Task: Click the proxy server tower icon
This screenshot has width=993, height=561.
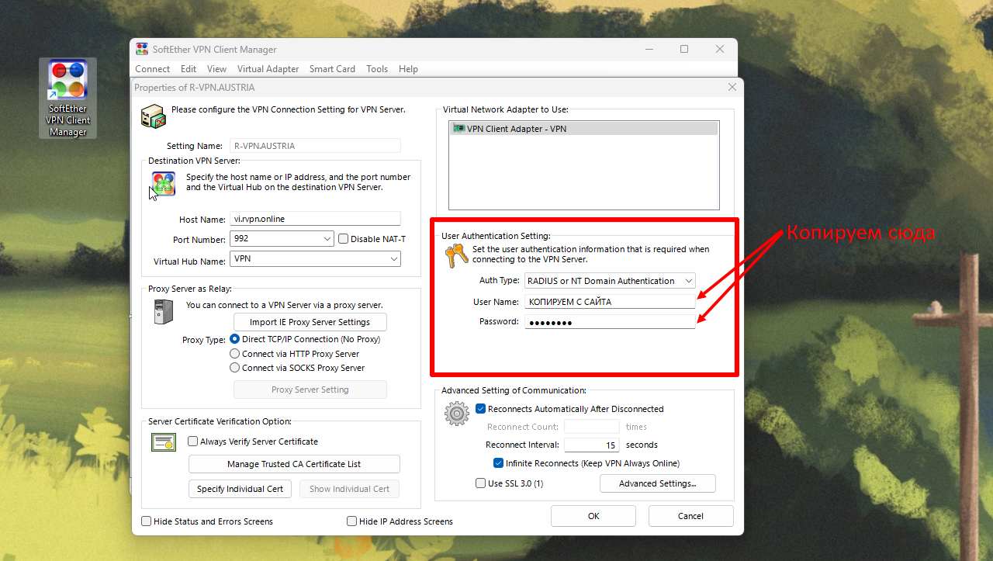Action: pos(158,312)
